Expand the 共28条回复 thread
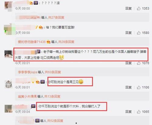This screenshot has width=152, height=125. [66, 42]
